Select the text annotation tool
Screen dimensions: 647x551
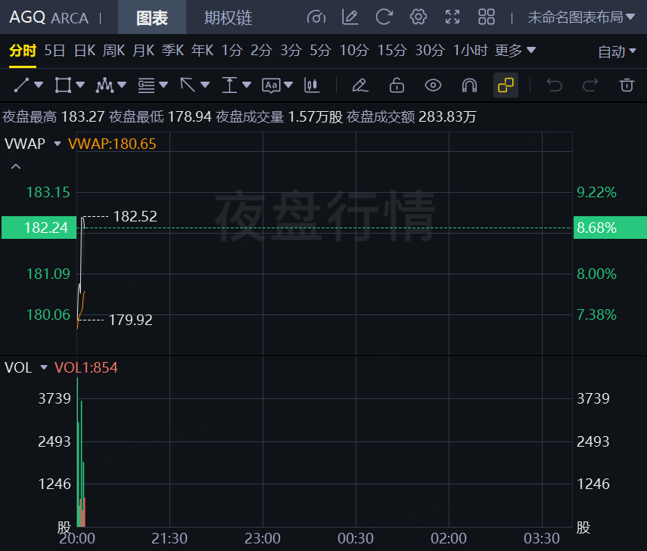(x=272, y=85)
